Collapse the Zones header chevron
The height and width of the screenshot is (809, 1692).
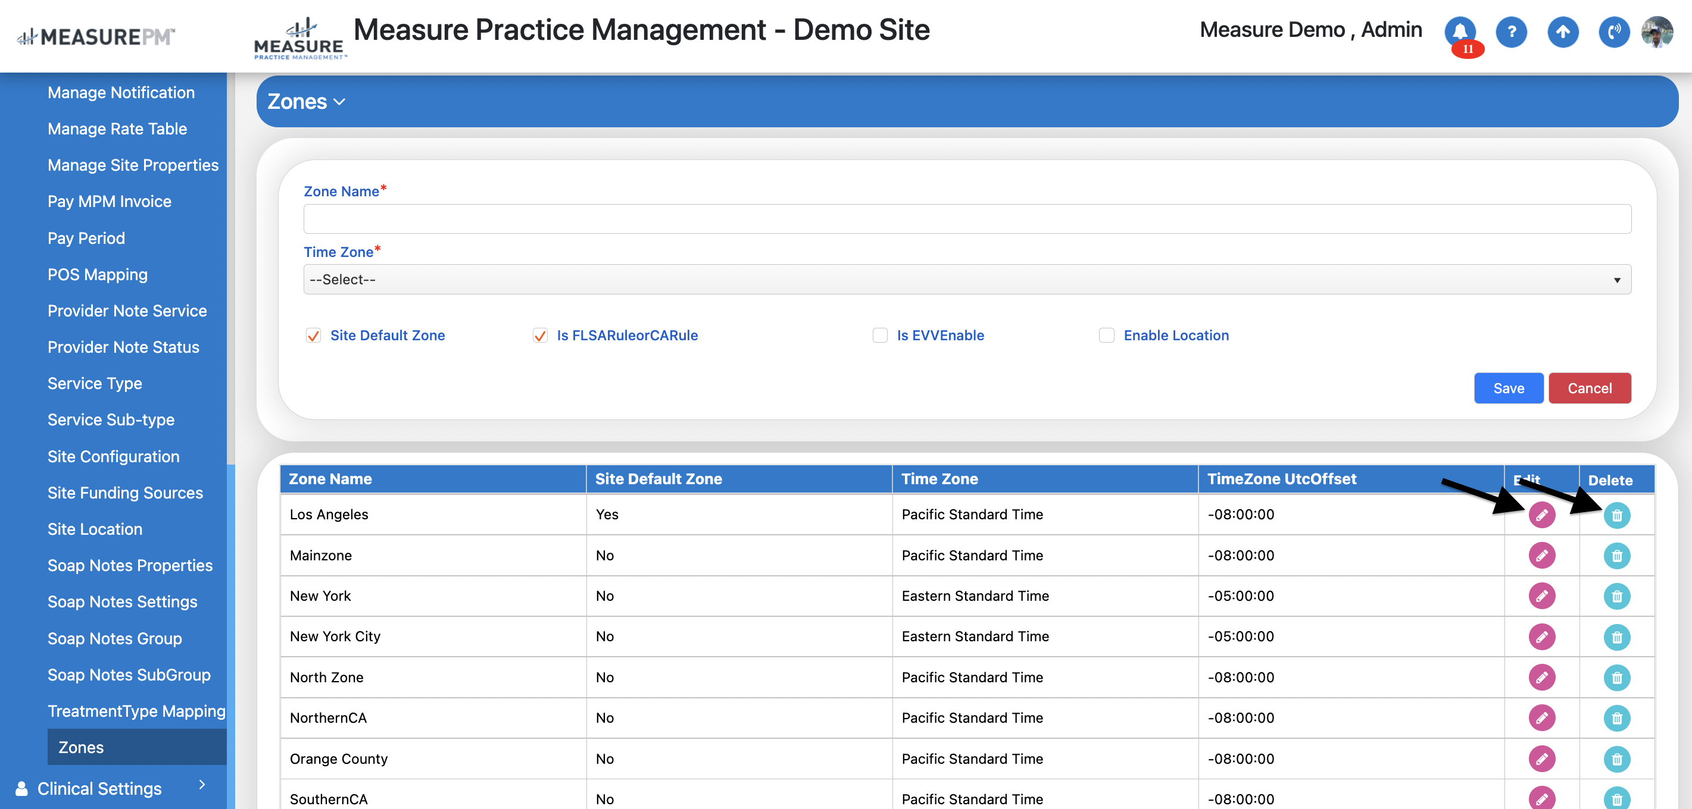(339, 102)
